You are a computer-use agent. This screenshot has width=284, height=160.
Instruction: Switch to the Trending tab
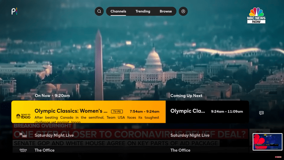coord(143,11)
